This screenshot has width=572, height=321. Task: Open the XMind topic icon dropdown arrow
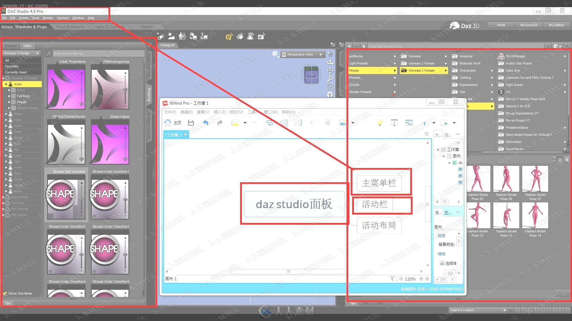(x=245, y=123)
